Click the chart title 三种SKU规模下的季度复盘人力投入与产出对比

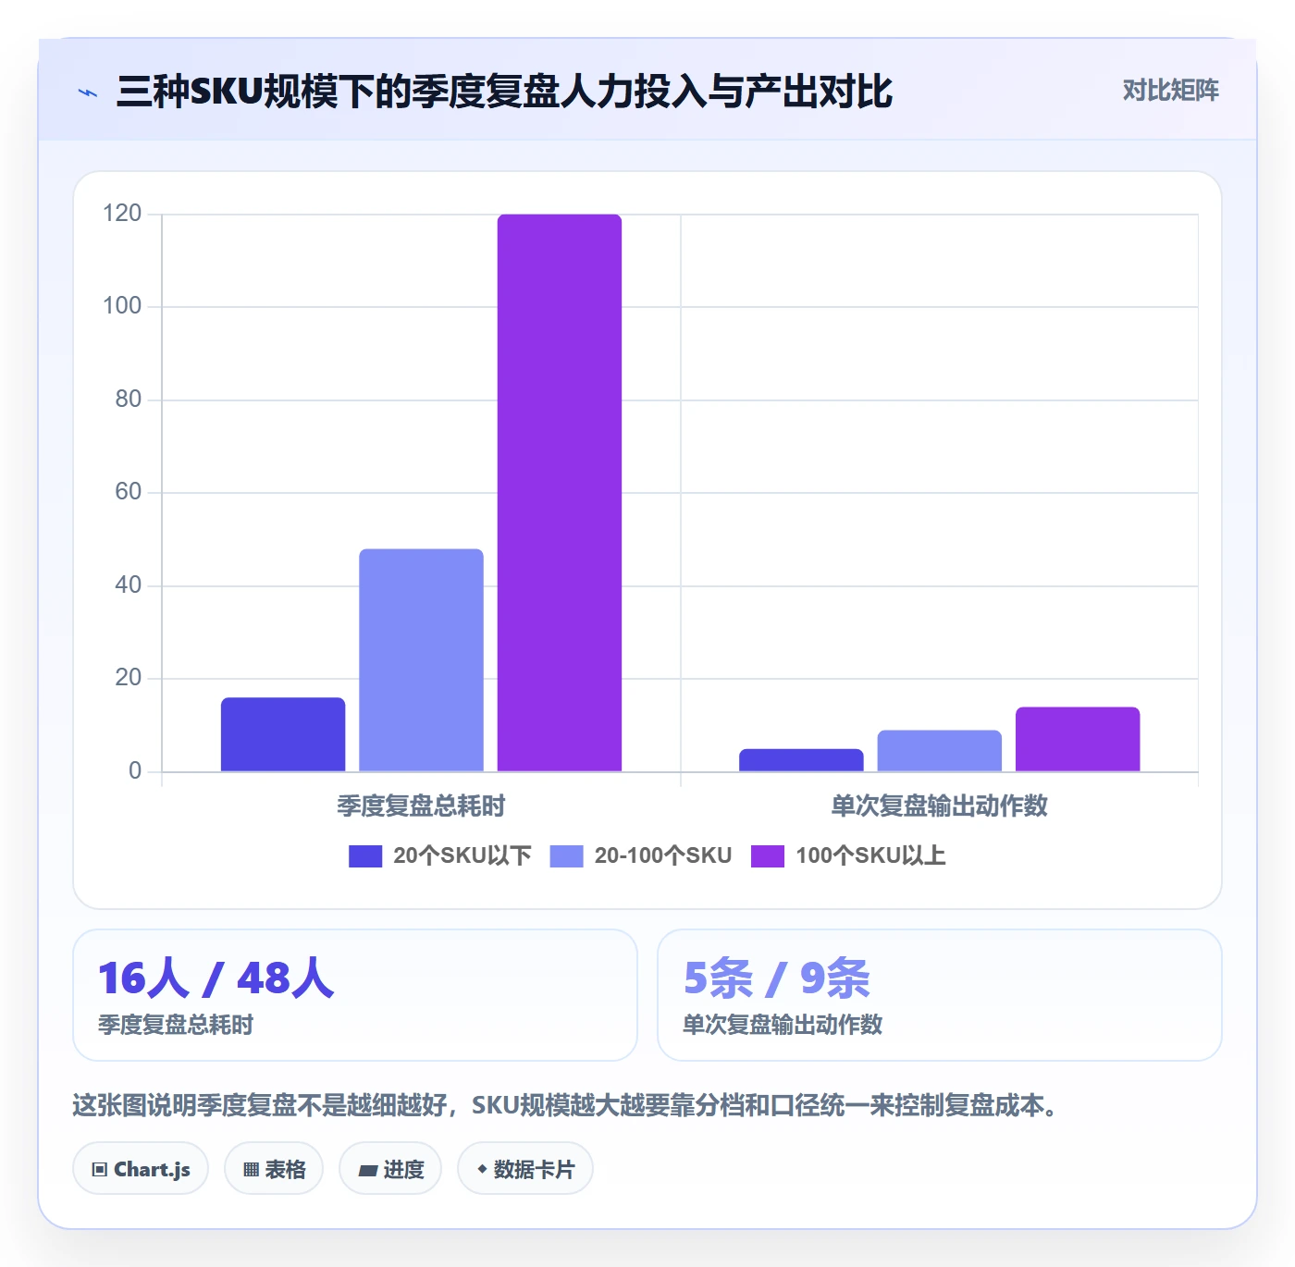(x=505, y=92)
